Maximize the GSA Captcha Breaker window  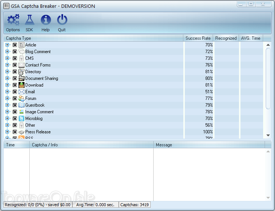251,4
